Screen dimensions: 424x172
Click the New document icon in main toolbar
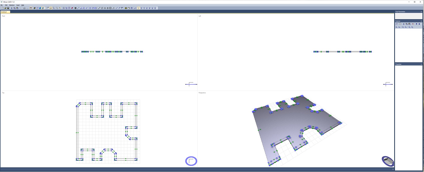pos(3,8)
